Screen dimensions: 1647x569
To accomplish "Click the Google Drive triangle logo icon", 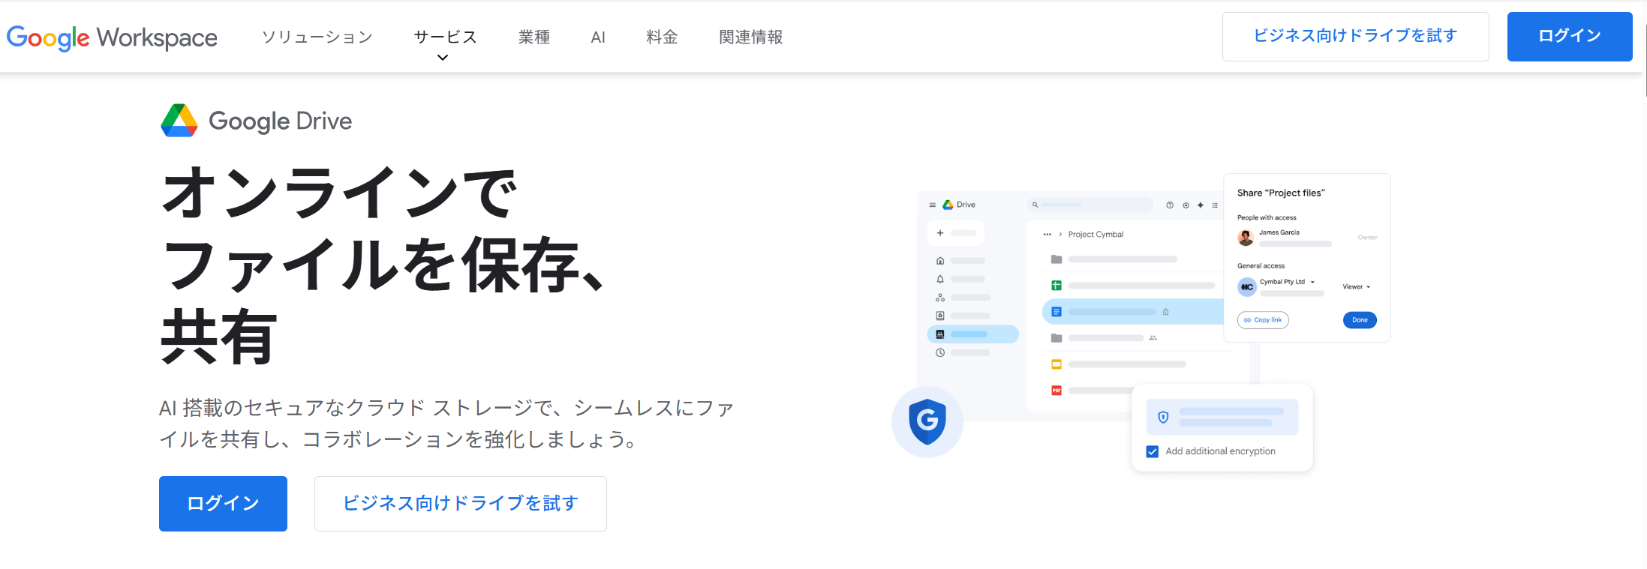I will [x=179, y=121].
